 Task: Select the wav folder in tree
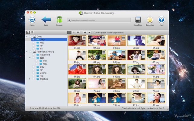(45, 61)
